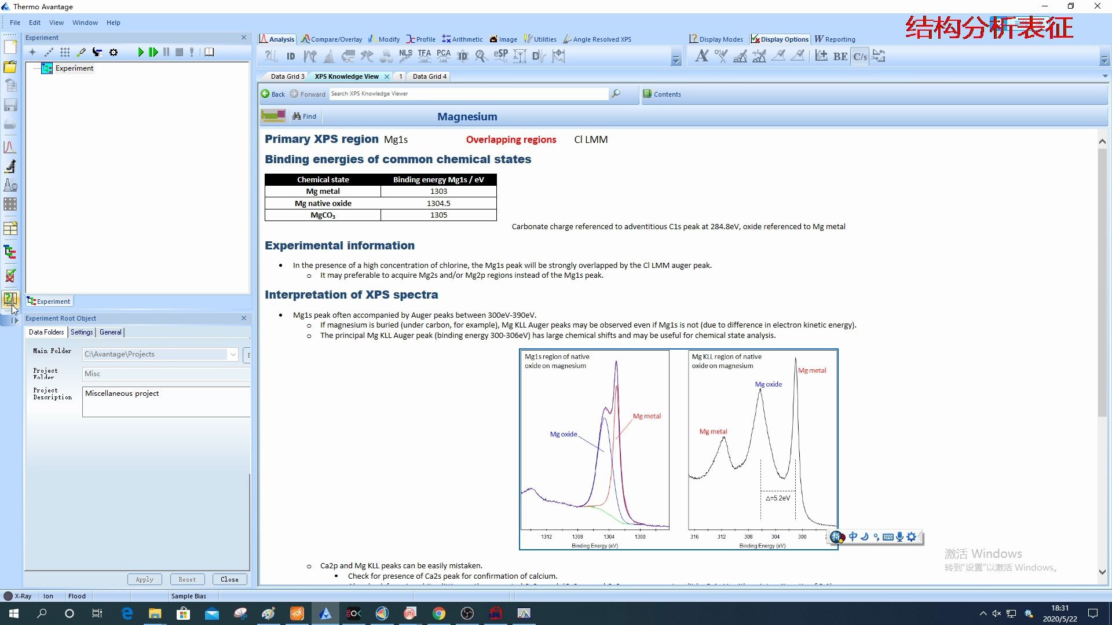Open the Main Folder path dropdown

[x=233, y=354]
